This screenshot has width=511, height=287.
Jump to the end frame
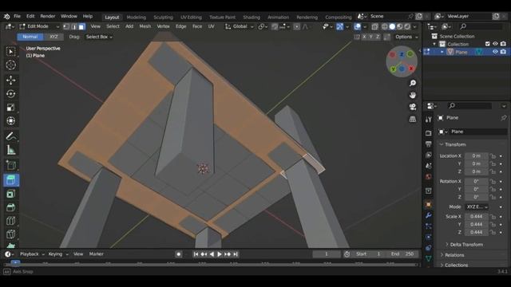point(236,254)
